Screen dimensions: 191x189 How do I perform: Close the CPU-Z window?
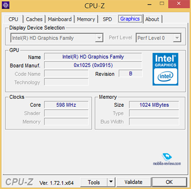[179, 4]
